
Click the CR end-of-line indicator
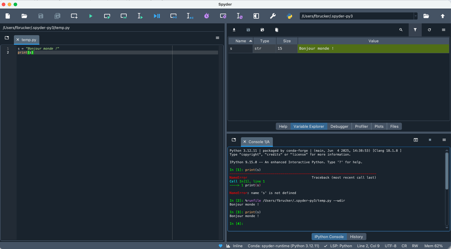coord(404,246)
